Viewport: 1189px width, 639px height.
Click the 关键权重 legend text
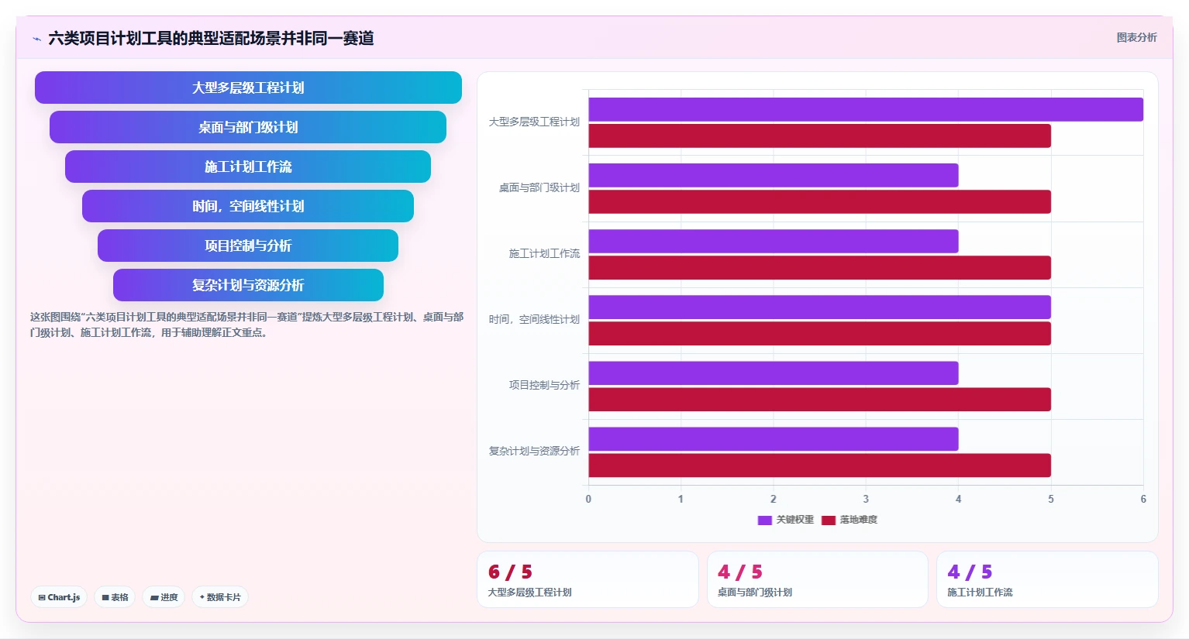click(795, 520)
